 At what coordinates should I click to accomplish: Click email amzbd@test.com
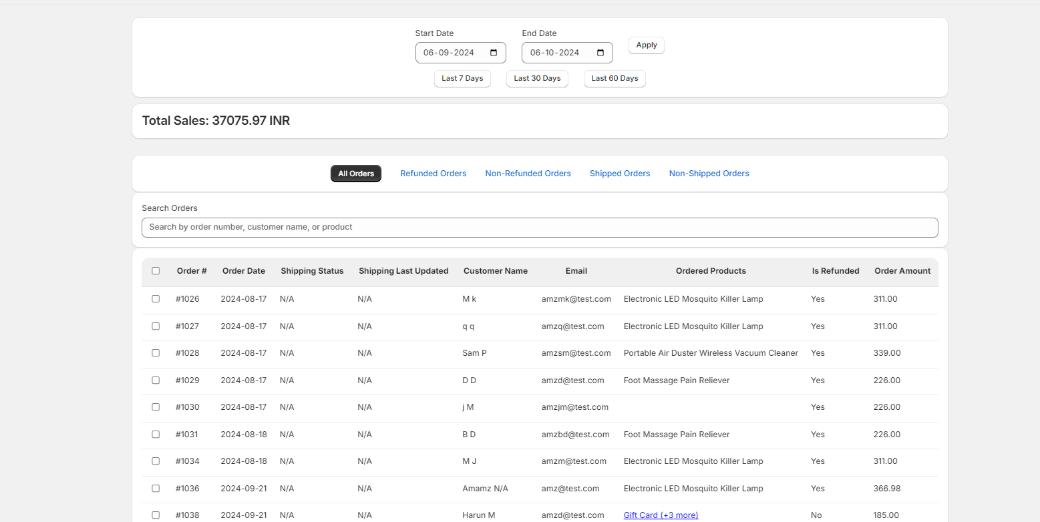click(x=575, y=435)
